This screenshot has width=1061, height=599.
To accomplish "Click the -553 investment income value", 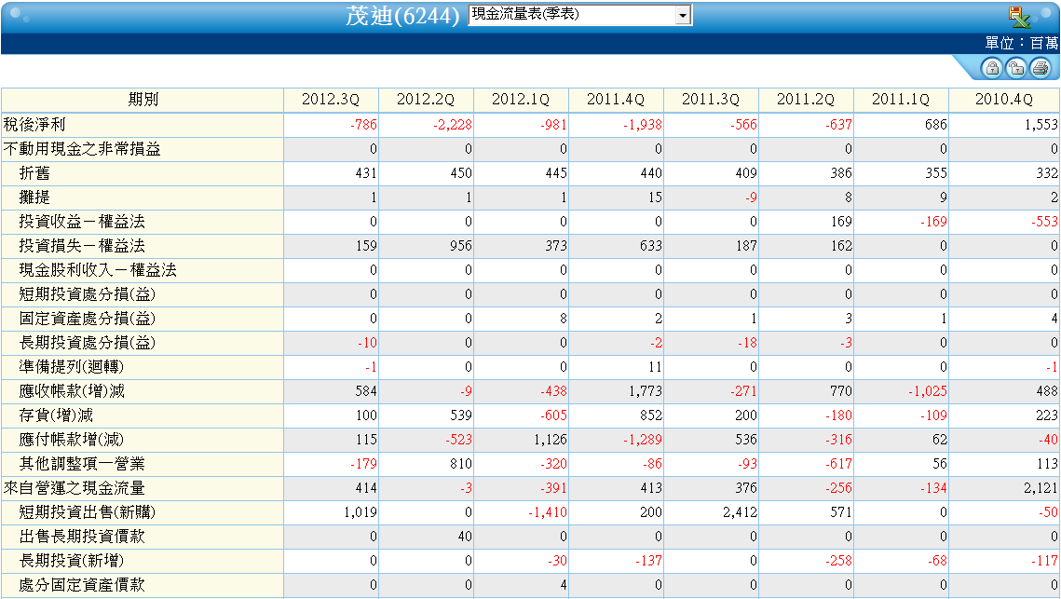I will tap(1044, 222).
